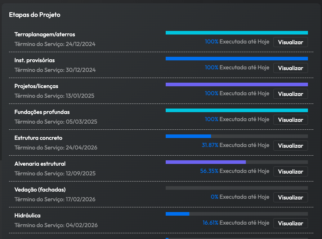Click the 56.35% Executada até Hoje label
Viewport: 322px width, 239px height.
[234, 171]
